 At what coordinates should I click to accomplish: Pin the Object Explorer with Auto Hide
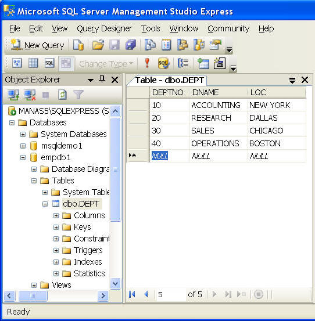tap(102, 80)
